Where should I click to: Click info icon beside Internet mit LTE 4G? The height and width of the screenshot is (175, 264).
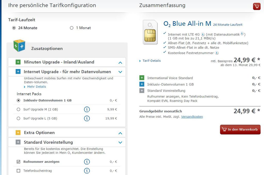coord(203,34)
